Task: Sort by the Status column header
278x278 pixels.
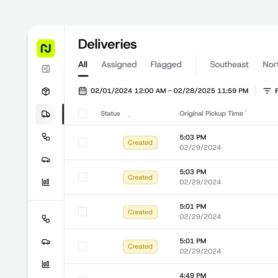Action: [x=110, y=114]
